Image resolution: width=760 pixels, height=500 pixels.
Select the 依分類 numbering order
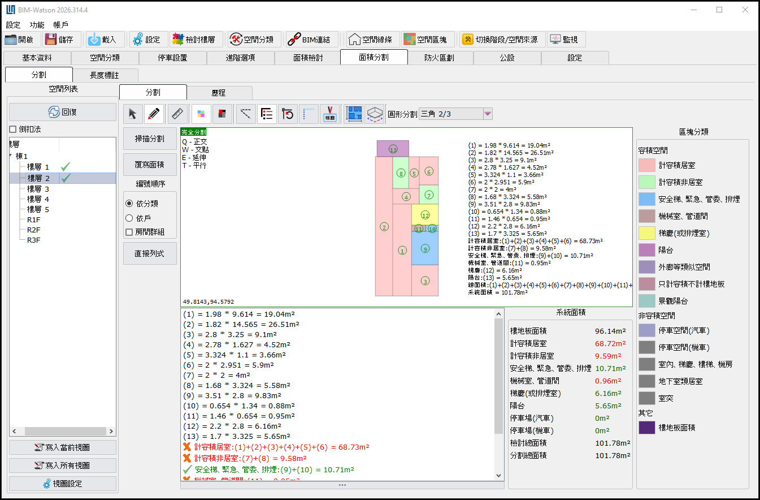coord(129,203)
